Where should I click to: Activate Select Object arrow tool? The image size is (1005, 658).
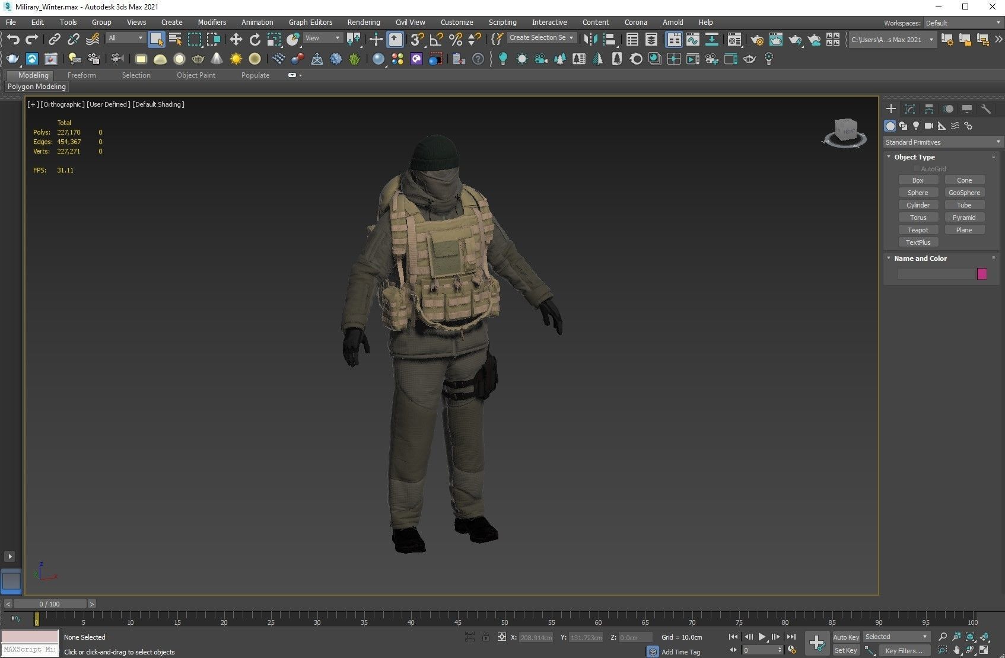pyautogui.click(x=156, y=39)
